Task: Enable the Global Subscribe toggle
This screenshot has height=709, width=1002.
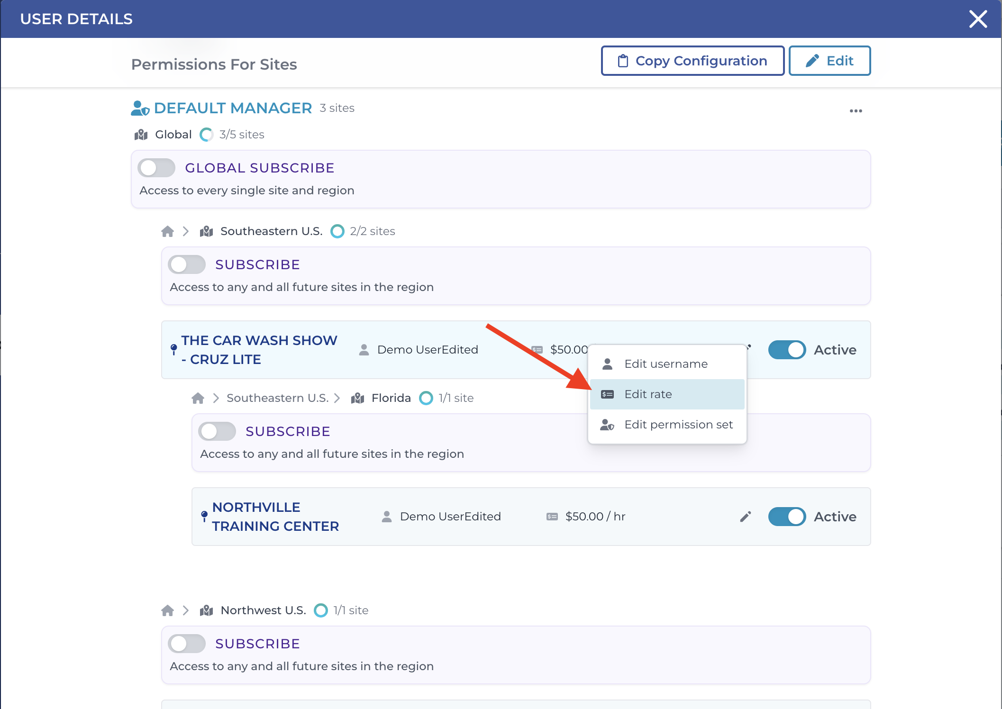Action: [x=156, y=168]
